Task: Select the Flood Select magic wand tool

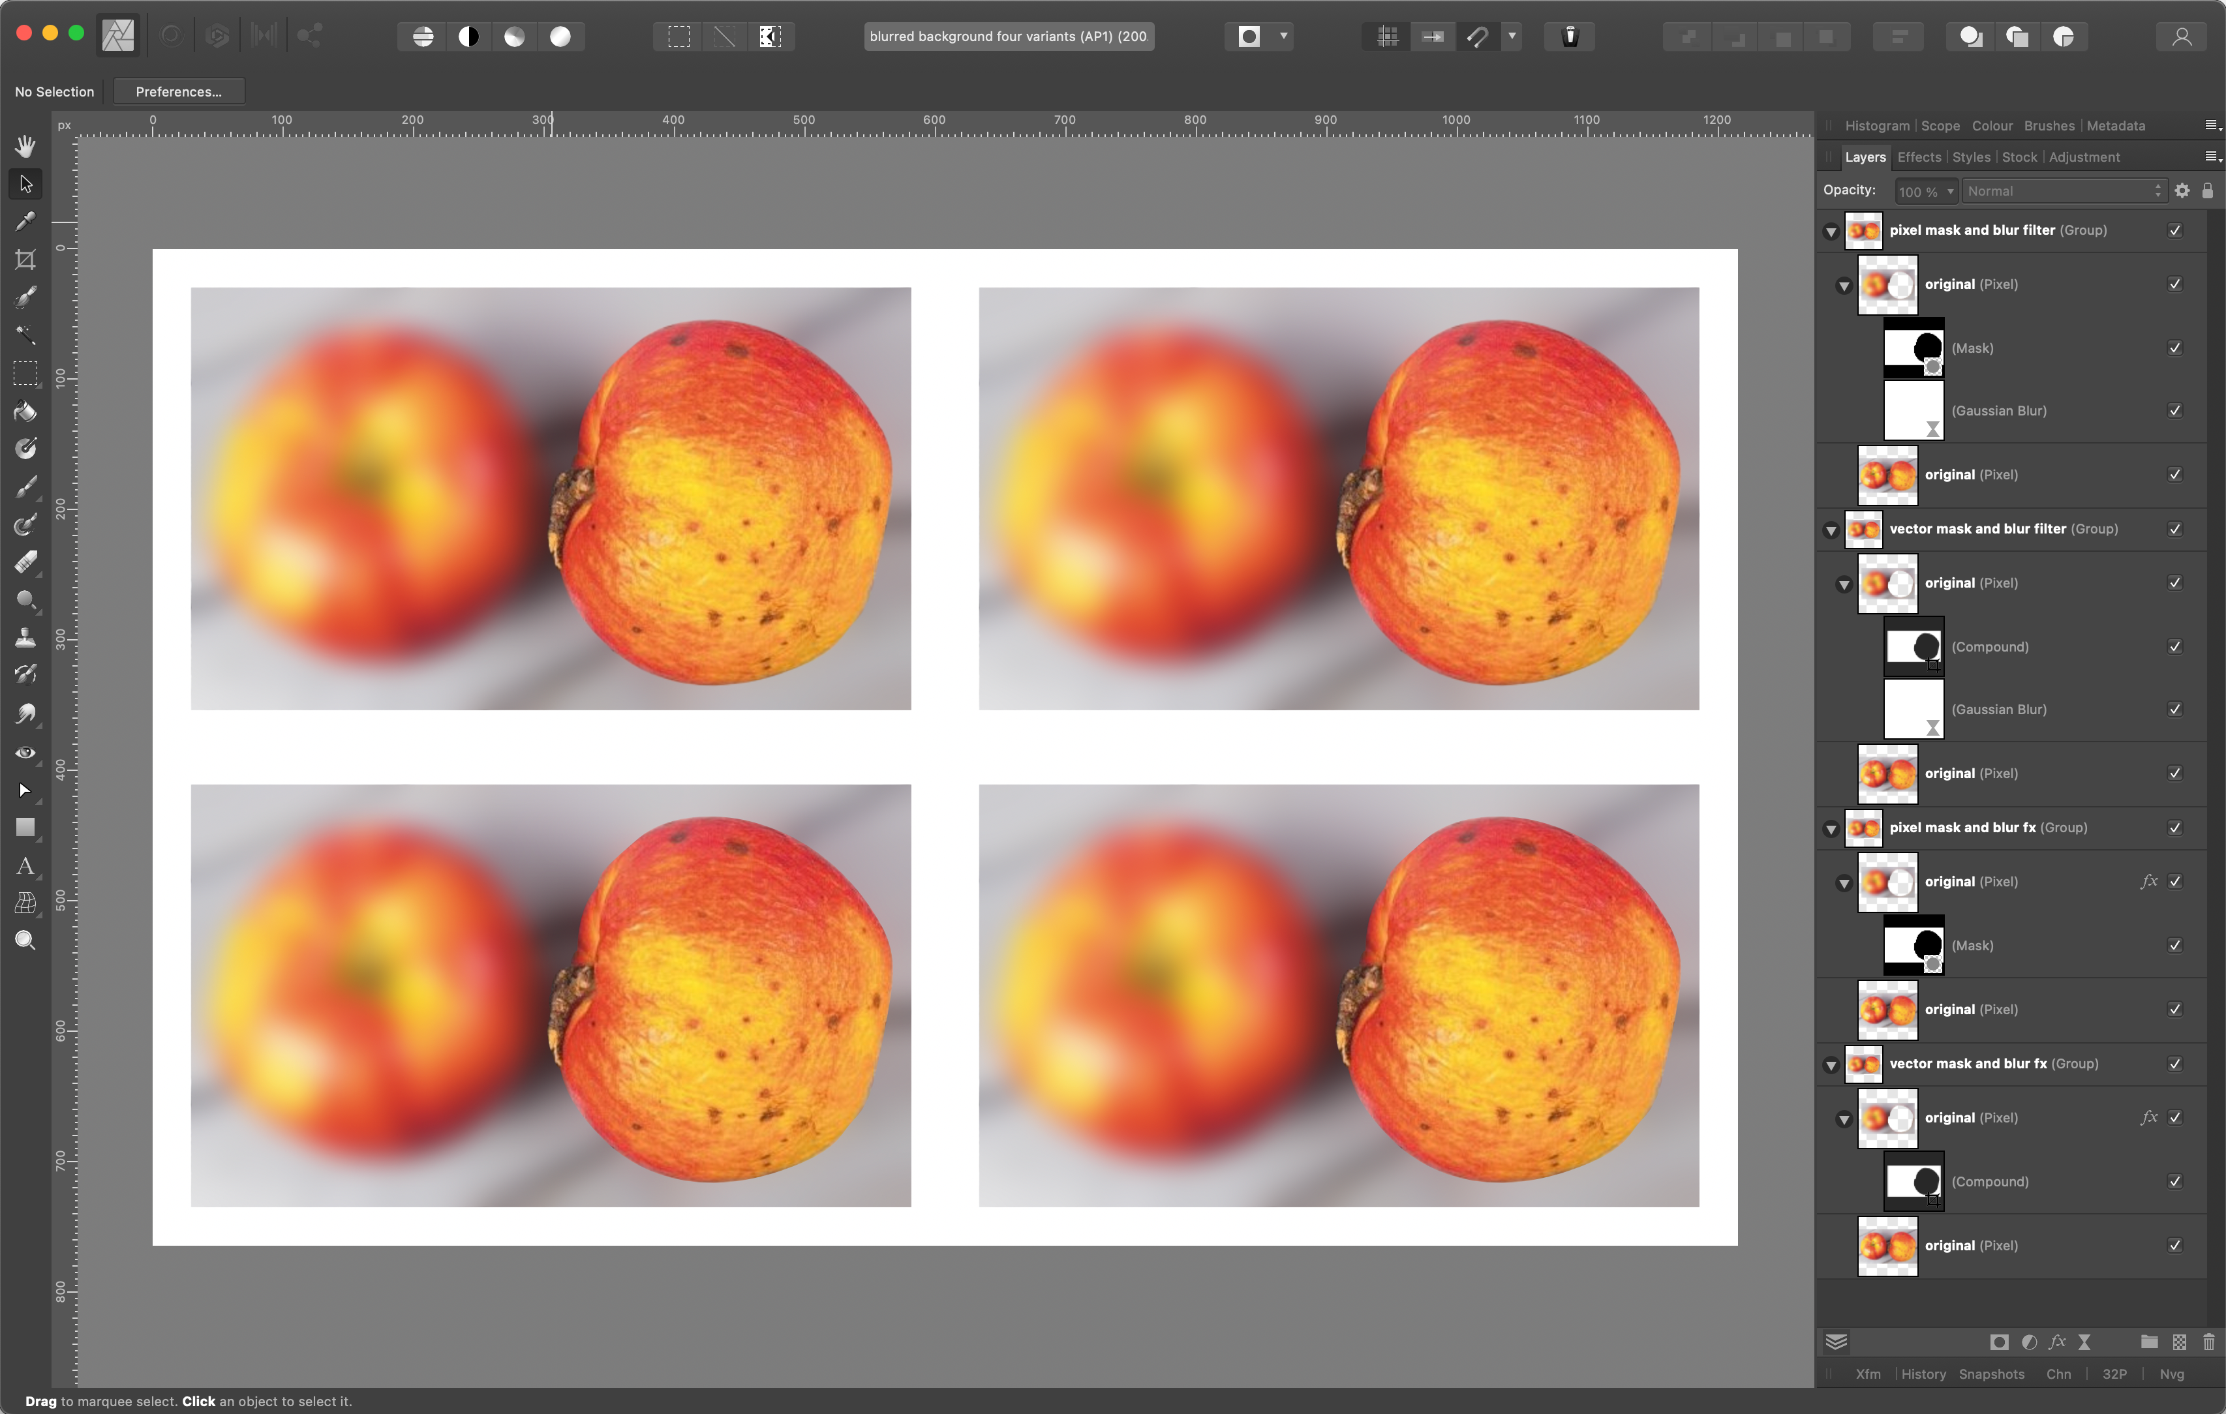Action: [x=25, y=335]
